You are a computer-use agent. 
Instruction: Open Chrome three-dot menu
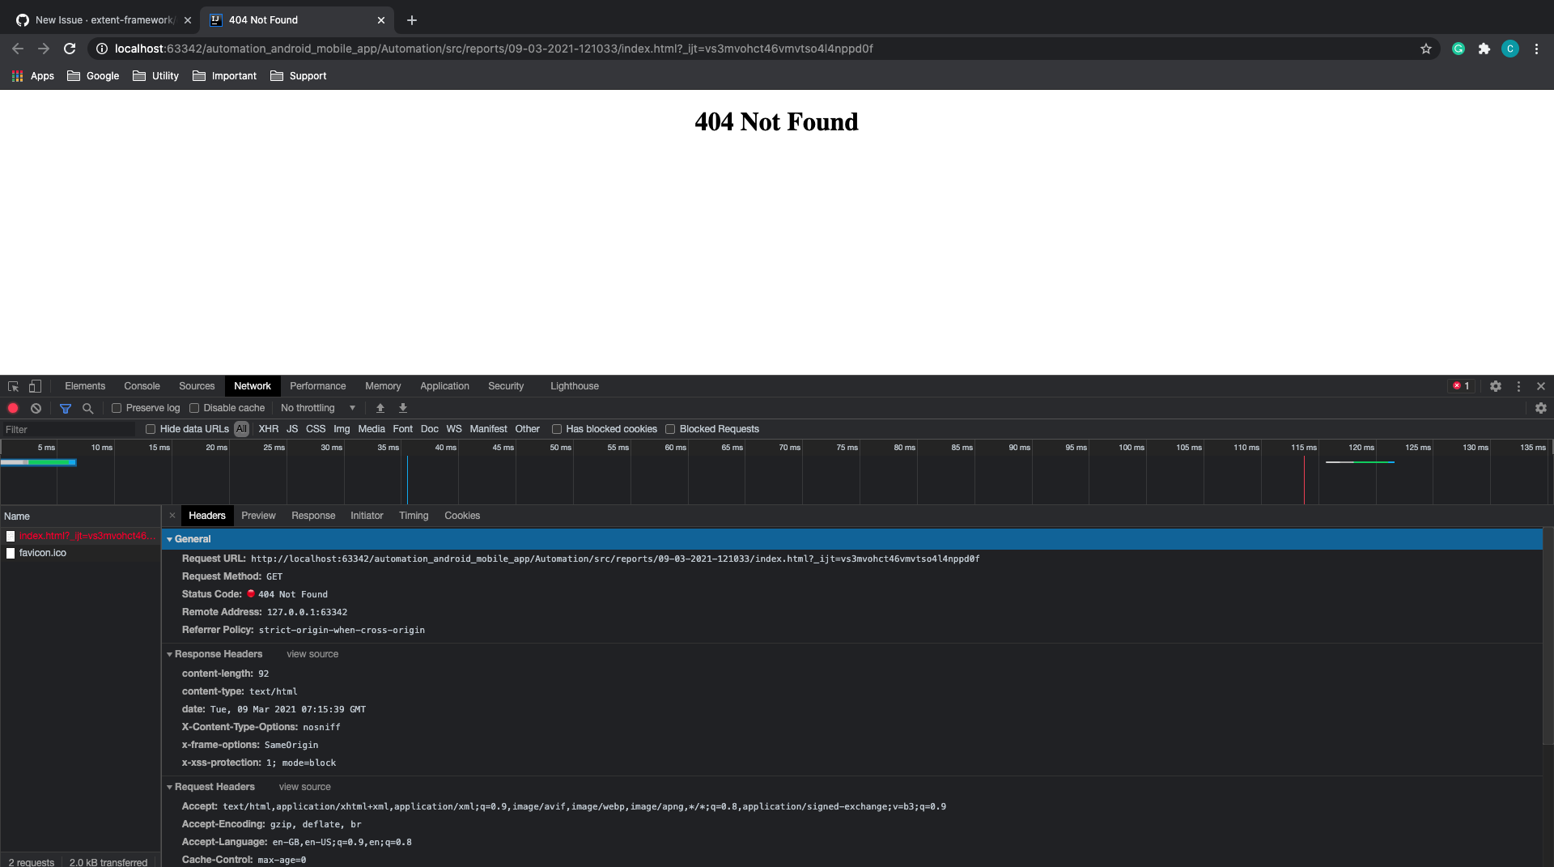point(1536,49)
